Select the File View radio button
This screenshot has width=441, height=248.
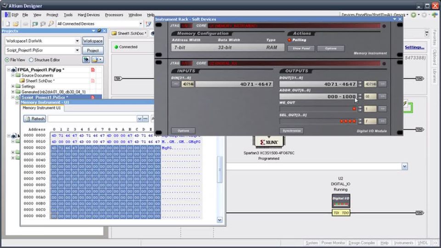point(7,60)
